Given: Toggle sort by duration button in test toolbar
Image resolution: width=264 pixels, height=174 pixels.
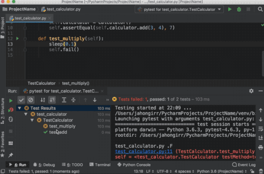Looking at the screenshot, I should (52, 100).
